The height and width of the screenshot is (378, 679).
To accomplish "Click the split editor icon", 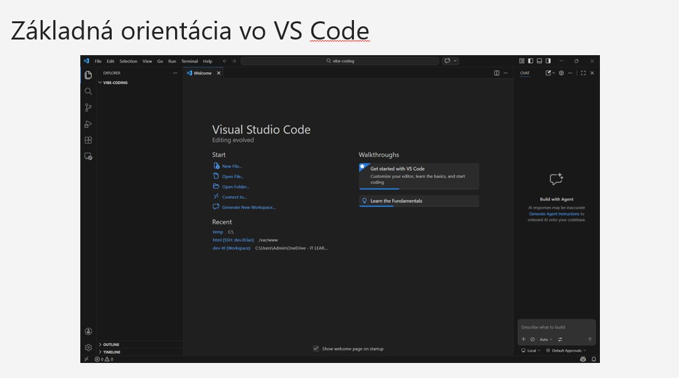I will 496,73.
